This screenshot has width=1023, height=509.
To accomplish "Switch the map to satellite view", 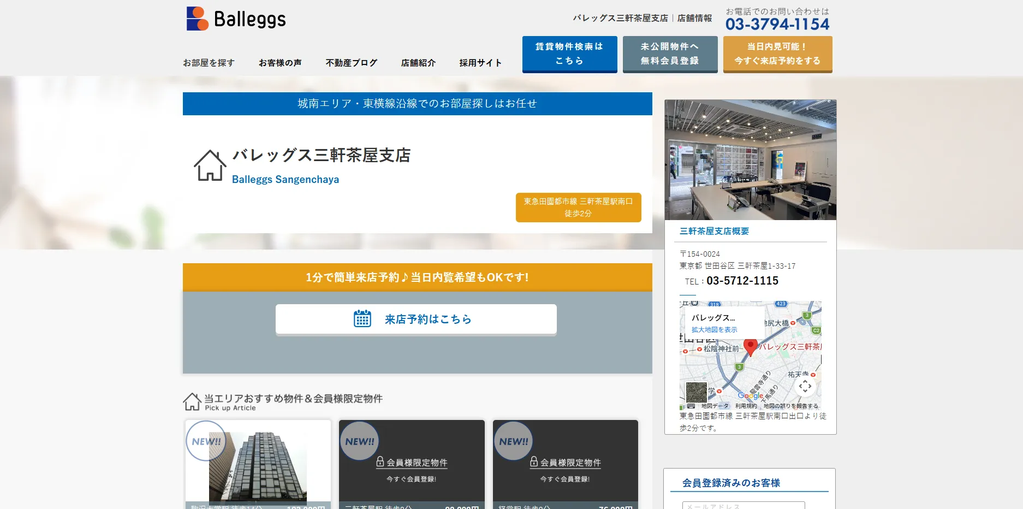I will pyautogui.click(x=697, y=392).
